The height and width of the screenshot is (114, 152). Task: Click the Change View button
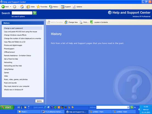pyautogui.click(x=71, y=22)
